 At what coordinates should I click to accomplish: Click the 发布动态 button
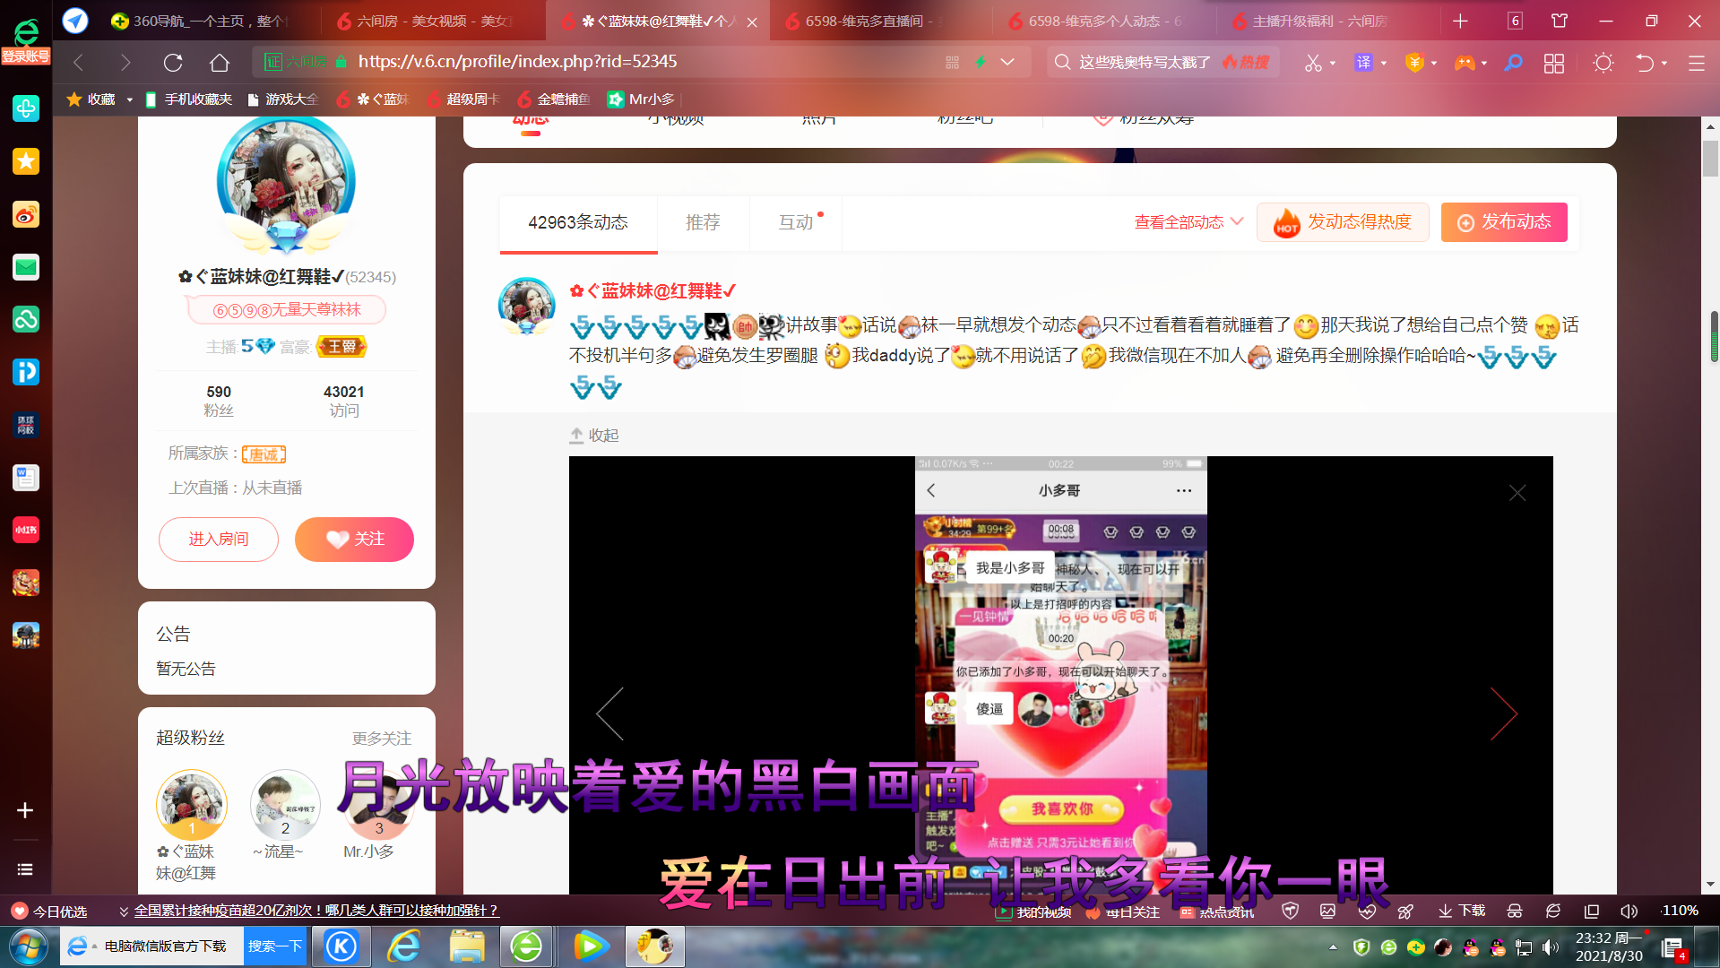click(1504, 222)
